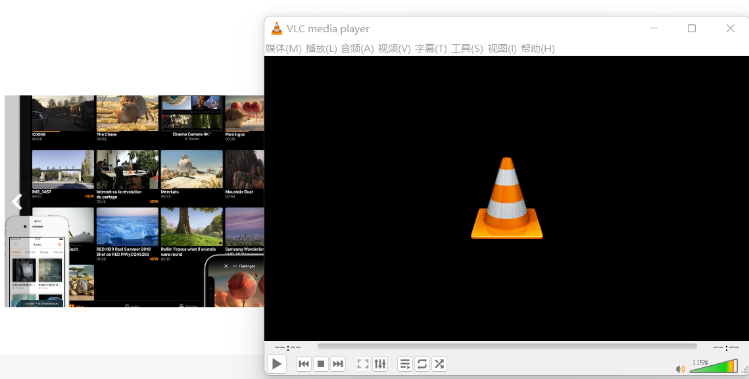This screenshot has width=749, height=379.
Task: Toggle the elapsed time label at left
Action: tap(287, 347)
